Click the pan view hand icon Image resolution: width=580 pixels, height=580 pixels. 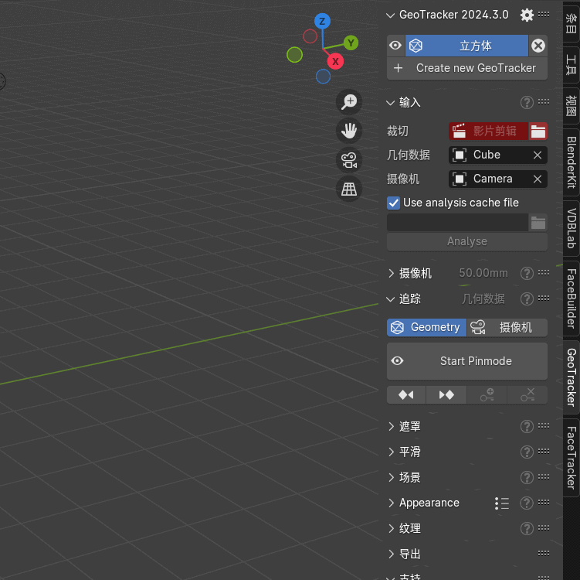349,131
